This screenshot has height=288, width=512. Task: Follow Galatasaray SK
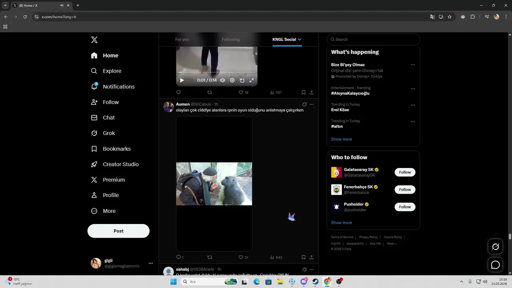pos(405,172)
